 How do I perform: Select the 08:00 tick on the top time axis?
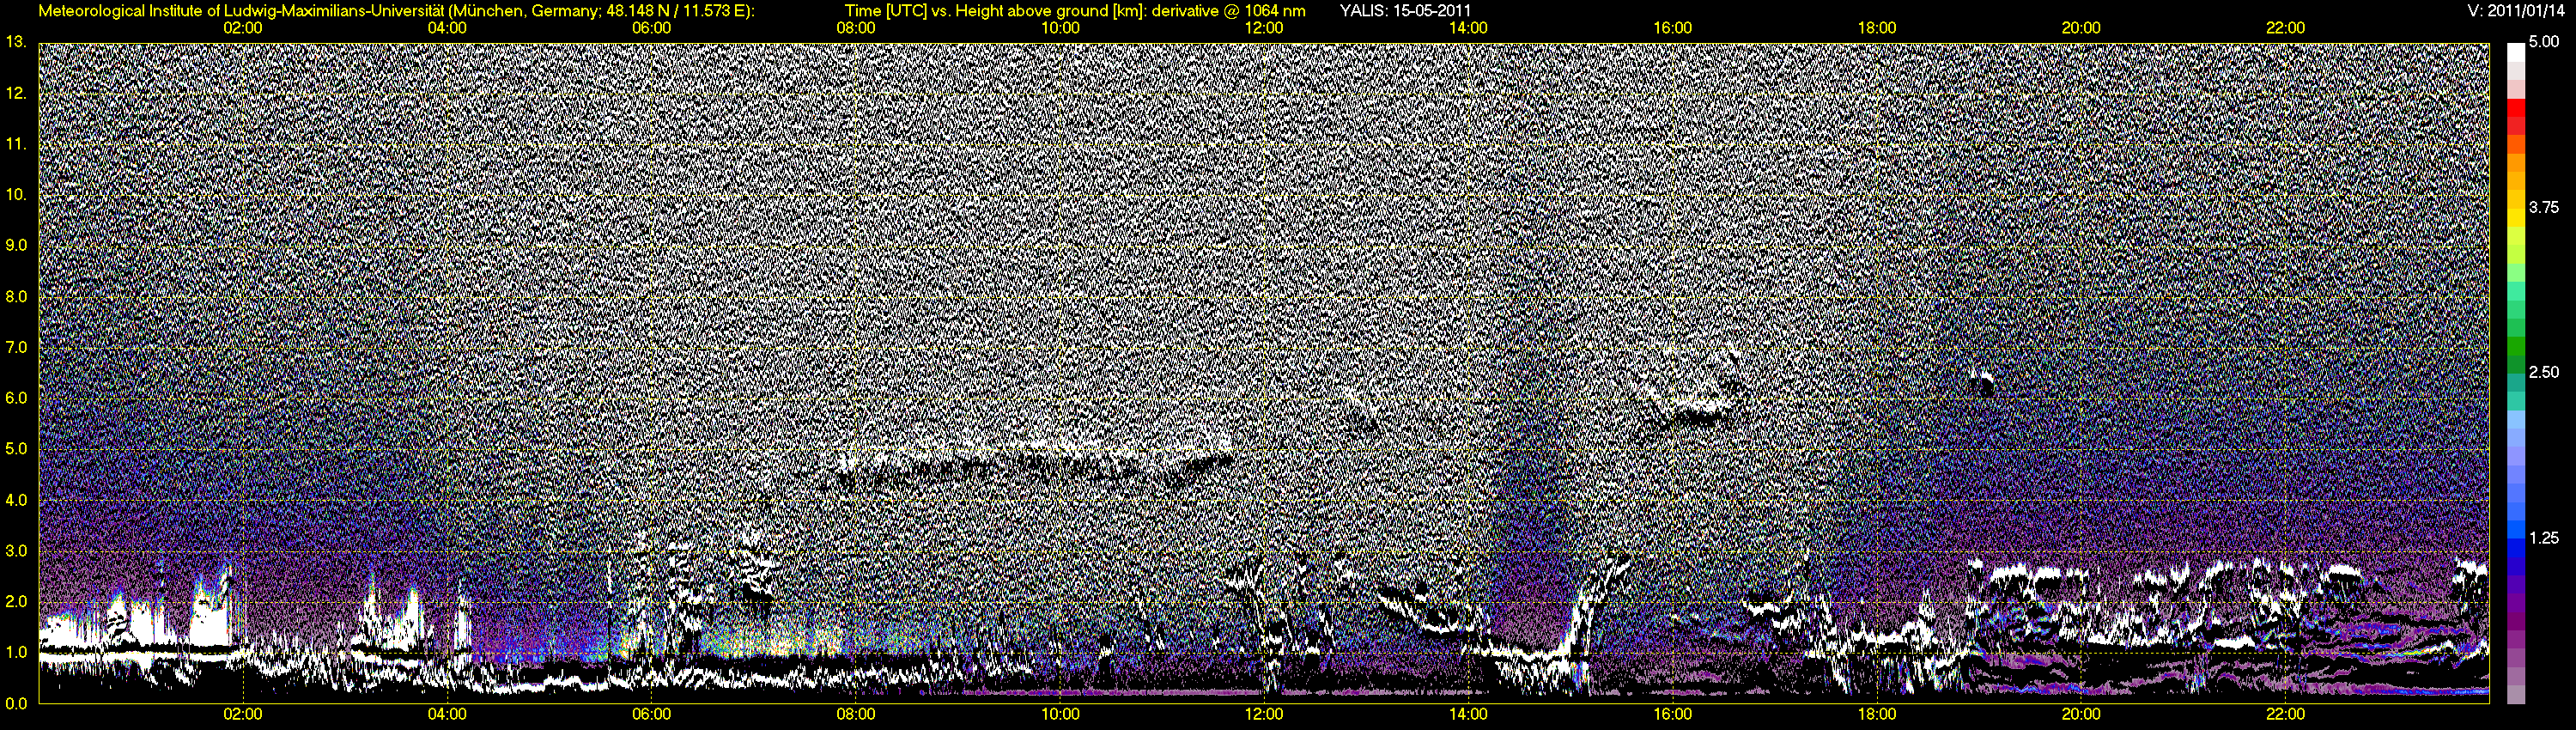(856, 28)
